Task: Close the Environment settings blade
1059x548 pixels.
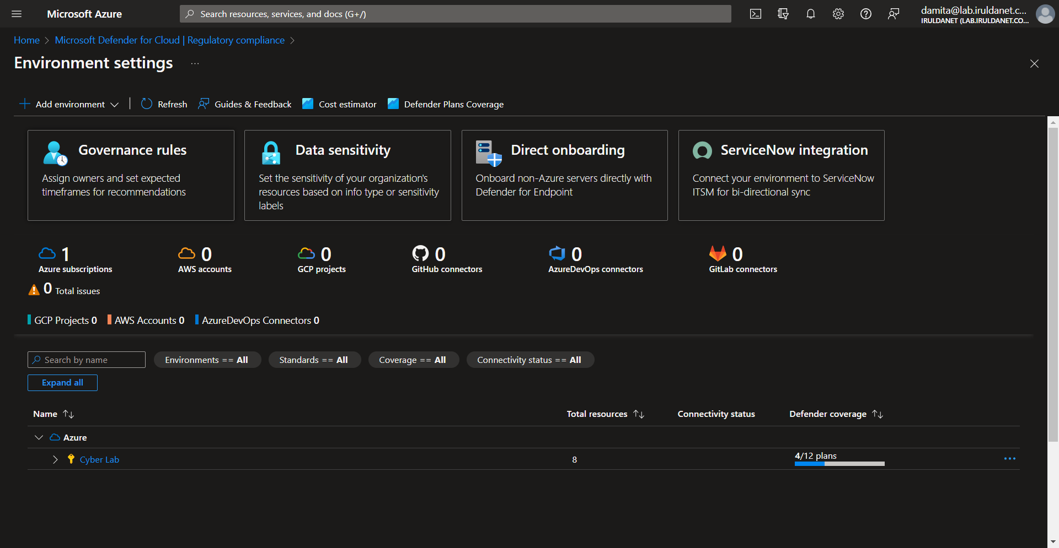Action: pyautogui.click(x=1034, y=63)
